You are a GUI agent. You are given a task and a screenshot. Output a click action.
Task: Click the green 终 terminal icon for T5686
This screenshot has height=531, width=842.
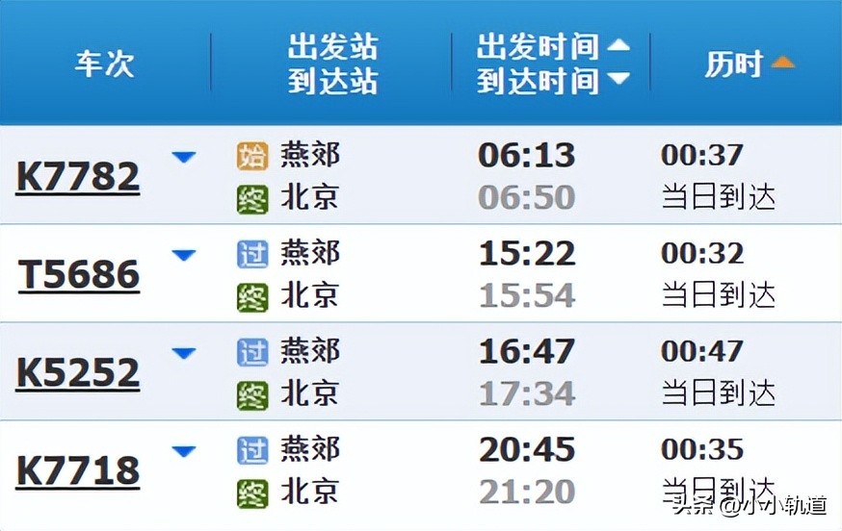point(251,298)
